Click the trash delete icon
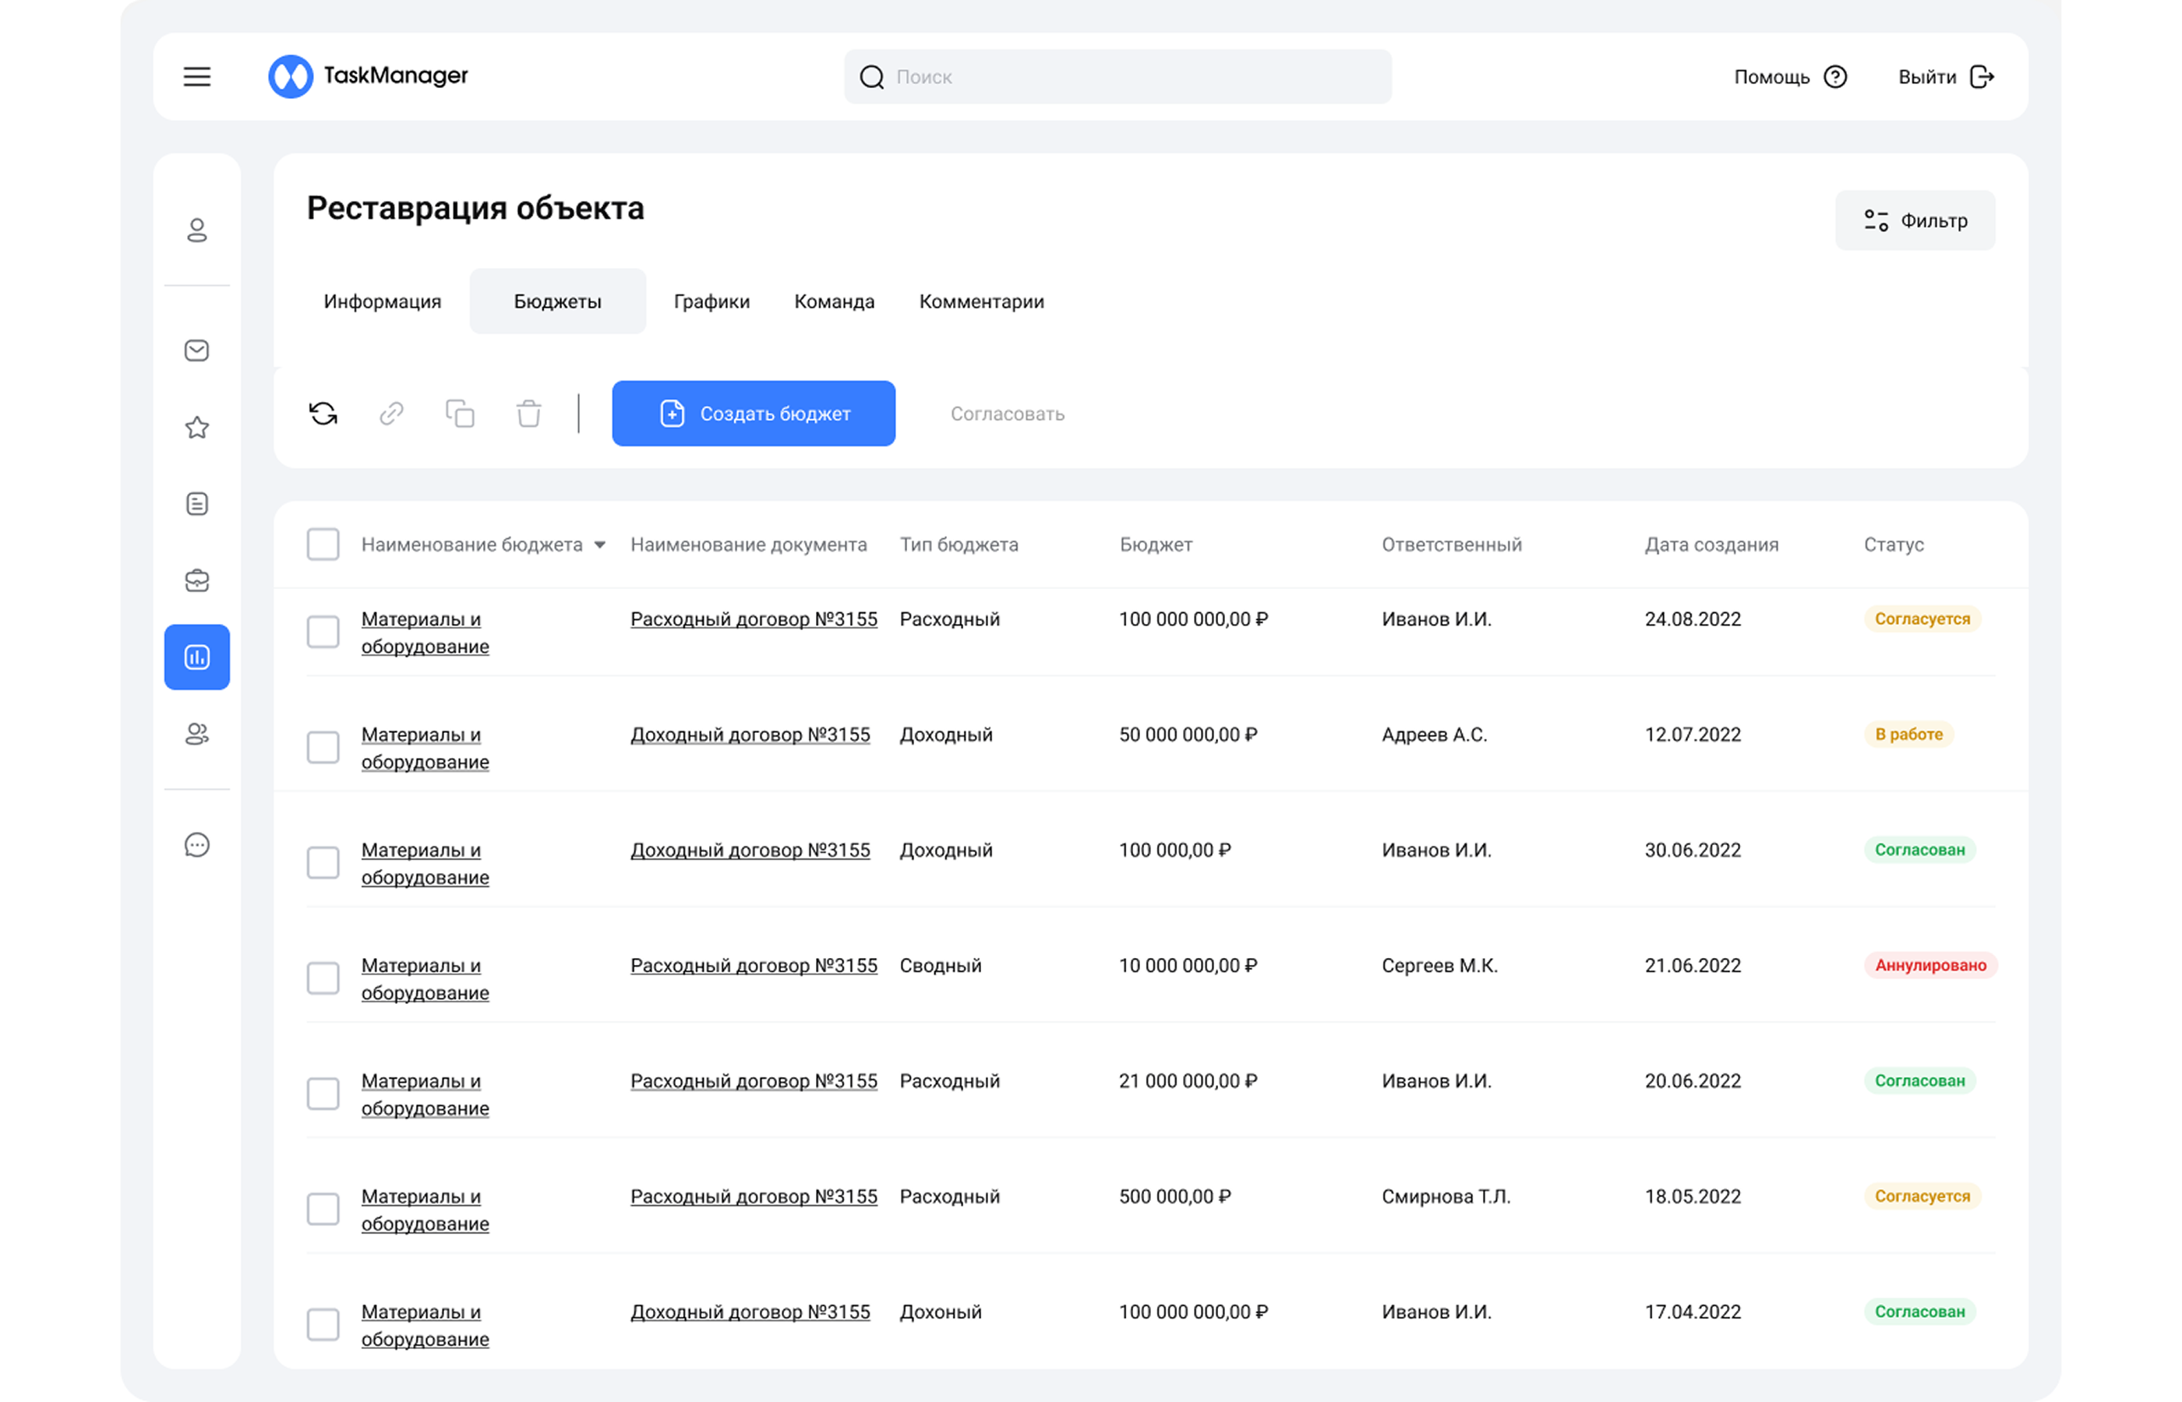Image resolution: width=2182 pixels, height=1402 pixels. 529,414
